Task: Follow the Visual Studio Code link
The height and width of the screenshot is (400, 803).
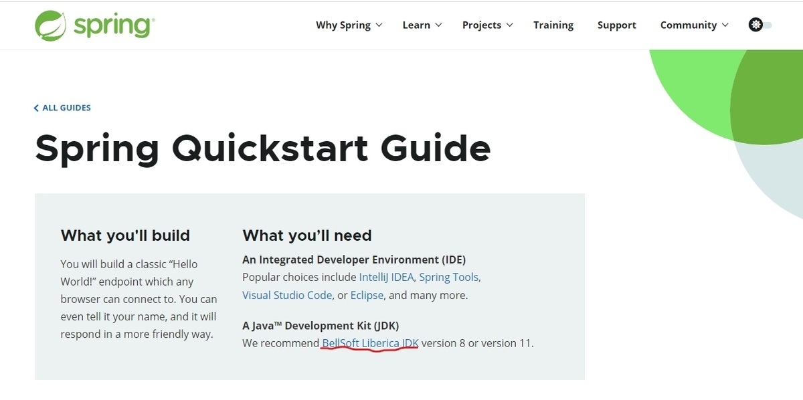Action: click(287, 295)
